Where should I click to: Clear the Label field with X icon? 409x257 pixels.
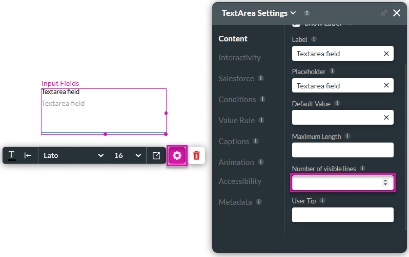[x=386, y=54]
